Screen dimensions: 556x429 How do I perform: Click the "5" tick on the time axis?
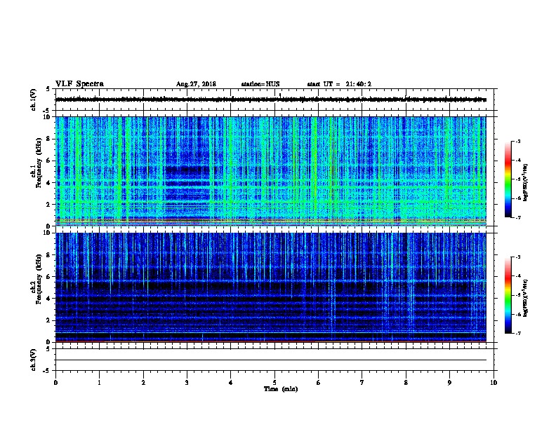click(x=274, y=383)
